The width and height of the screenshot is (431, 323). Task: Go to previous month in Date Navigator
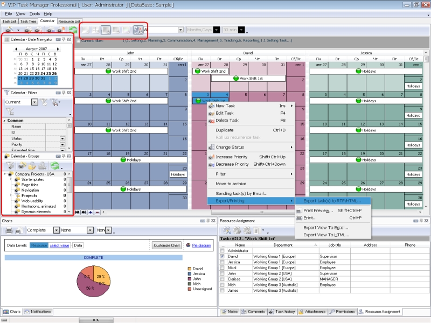coord(16,49)
